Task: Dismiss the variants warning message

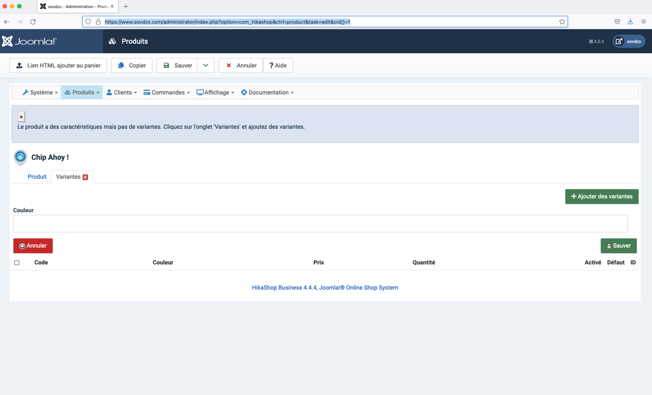Action: 21,117
